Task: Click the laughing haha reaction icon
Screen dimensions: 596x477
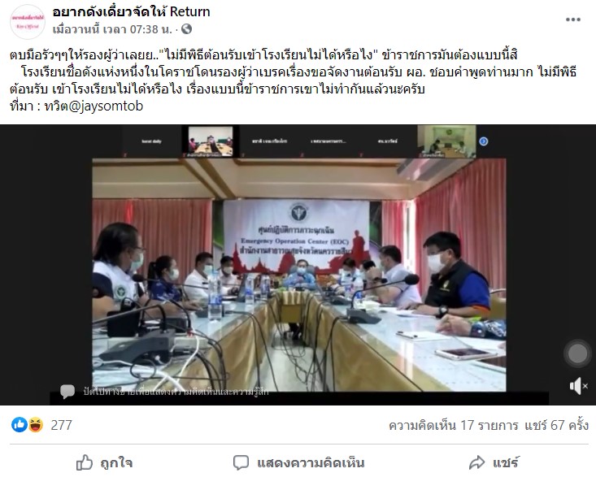Action: (x=35, y=425)
